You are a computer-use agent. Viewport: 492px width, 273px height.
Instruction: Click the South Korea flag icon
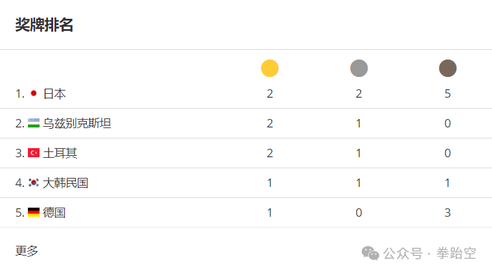point(34,182)
